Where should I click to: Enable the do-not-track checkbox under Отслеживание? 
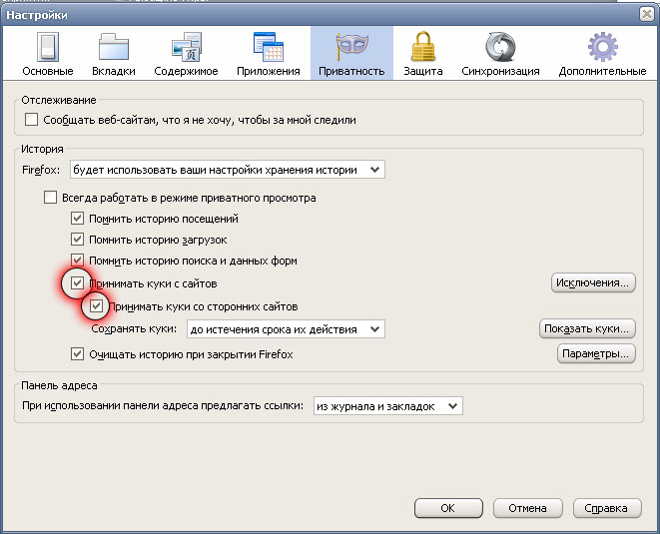32,120
